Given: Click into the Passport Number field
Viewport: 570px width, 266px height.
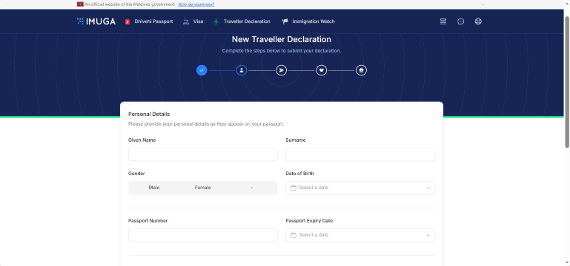Looking at the screenshot, I should [203, 235].
